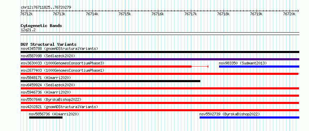Open the nsv983350 (Sudmant2013) label

243,63
